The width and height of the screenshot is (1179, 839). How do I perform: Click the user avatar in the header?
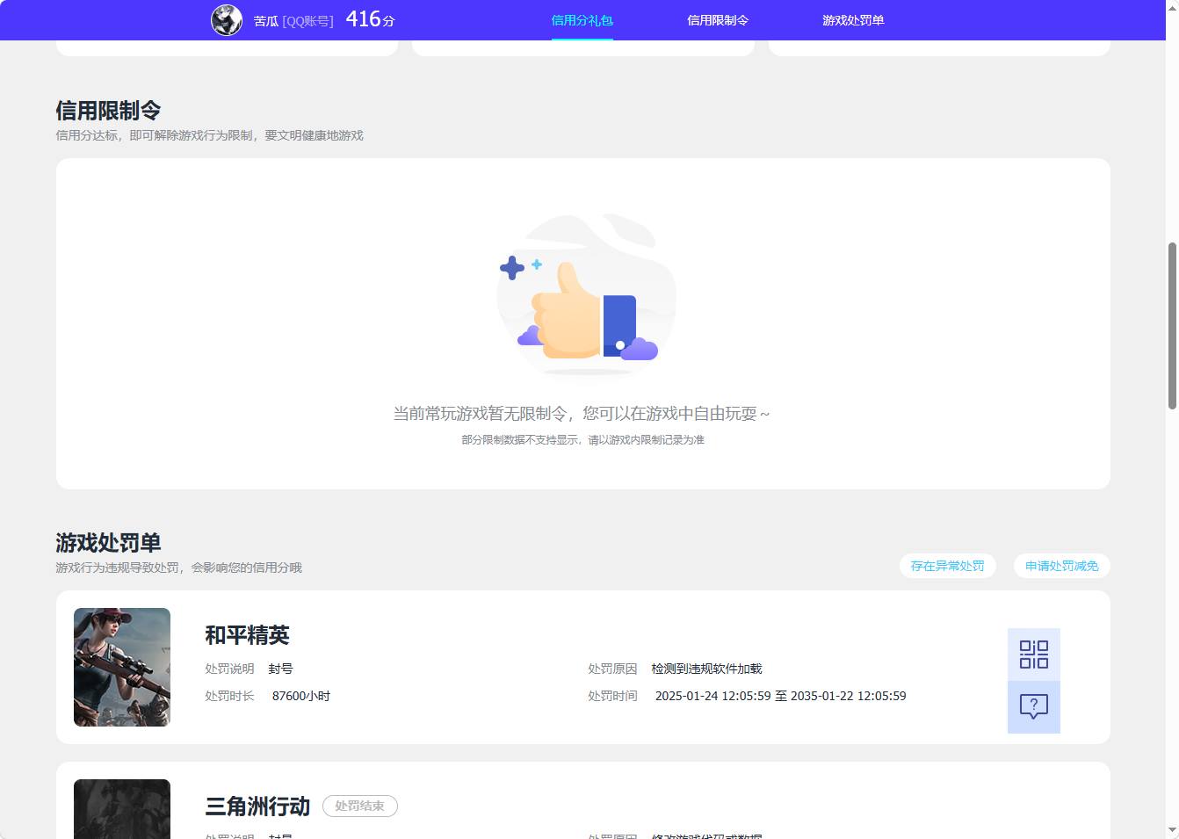[x=227, y=19]
